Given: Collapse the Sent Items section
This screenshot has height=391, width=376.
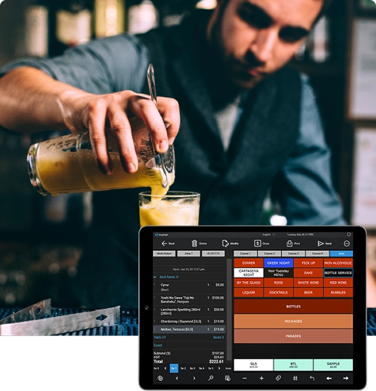Looking at the screenshot, I should coord(154,277).
